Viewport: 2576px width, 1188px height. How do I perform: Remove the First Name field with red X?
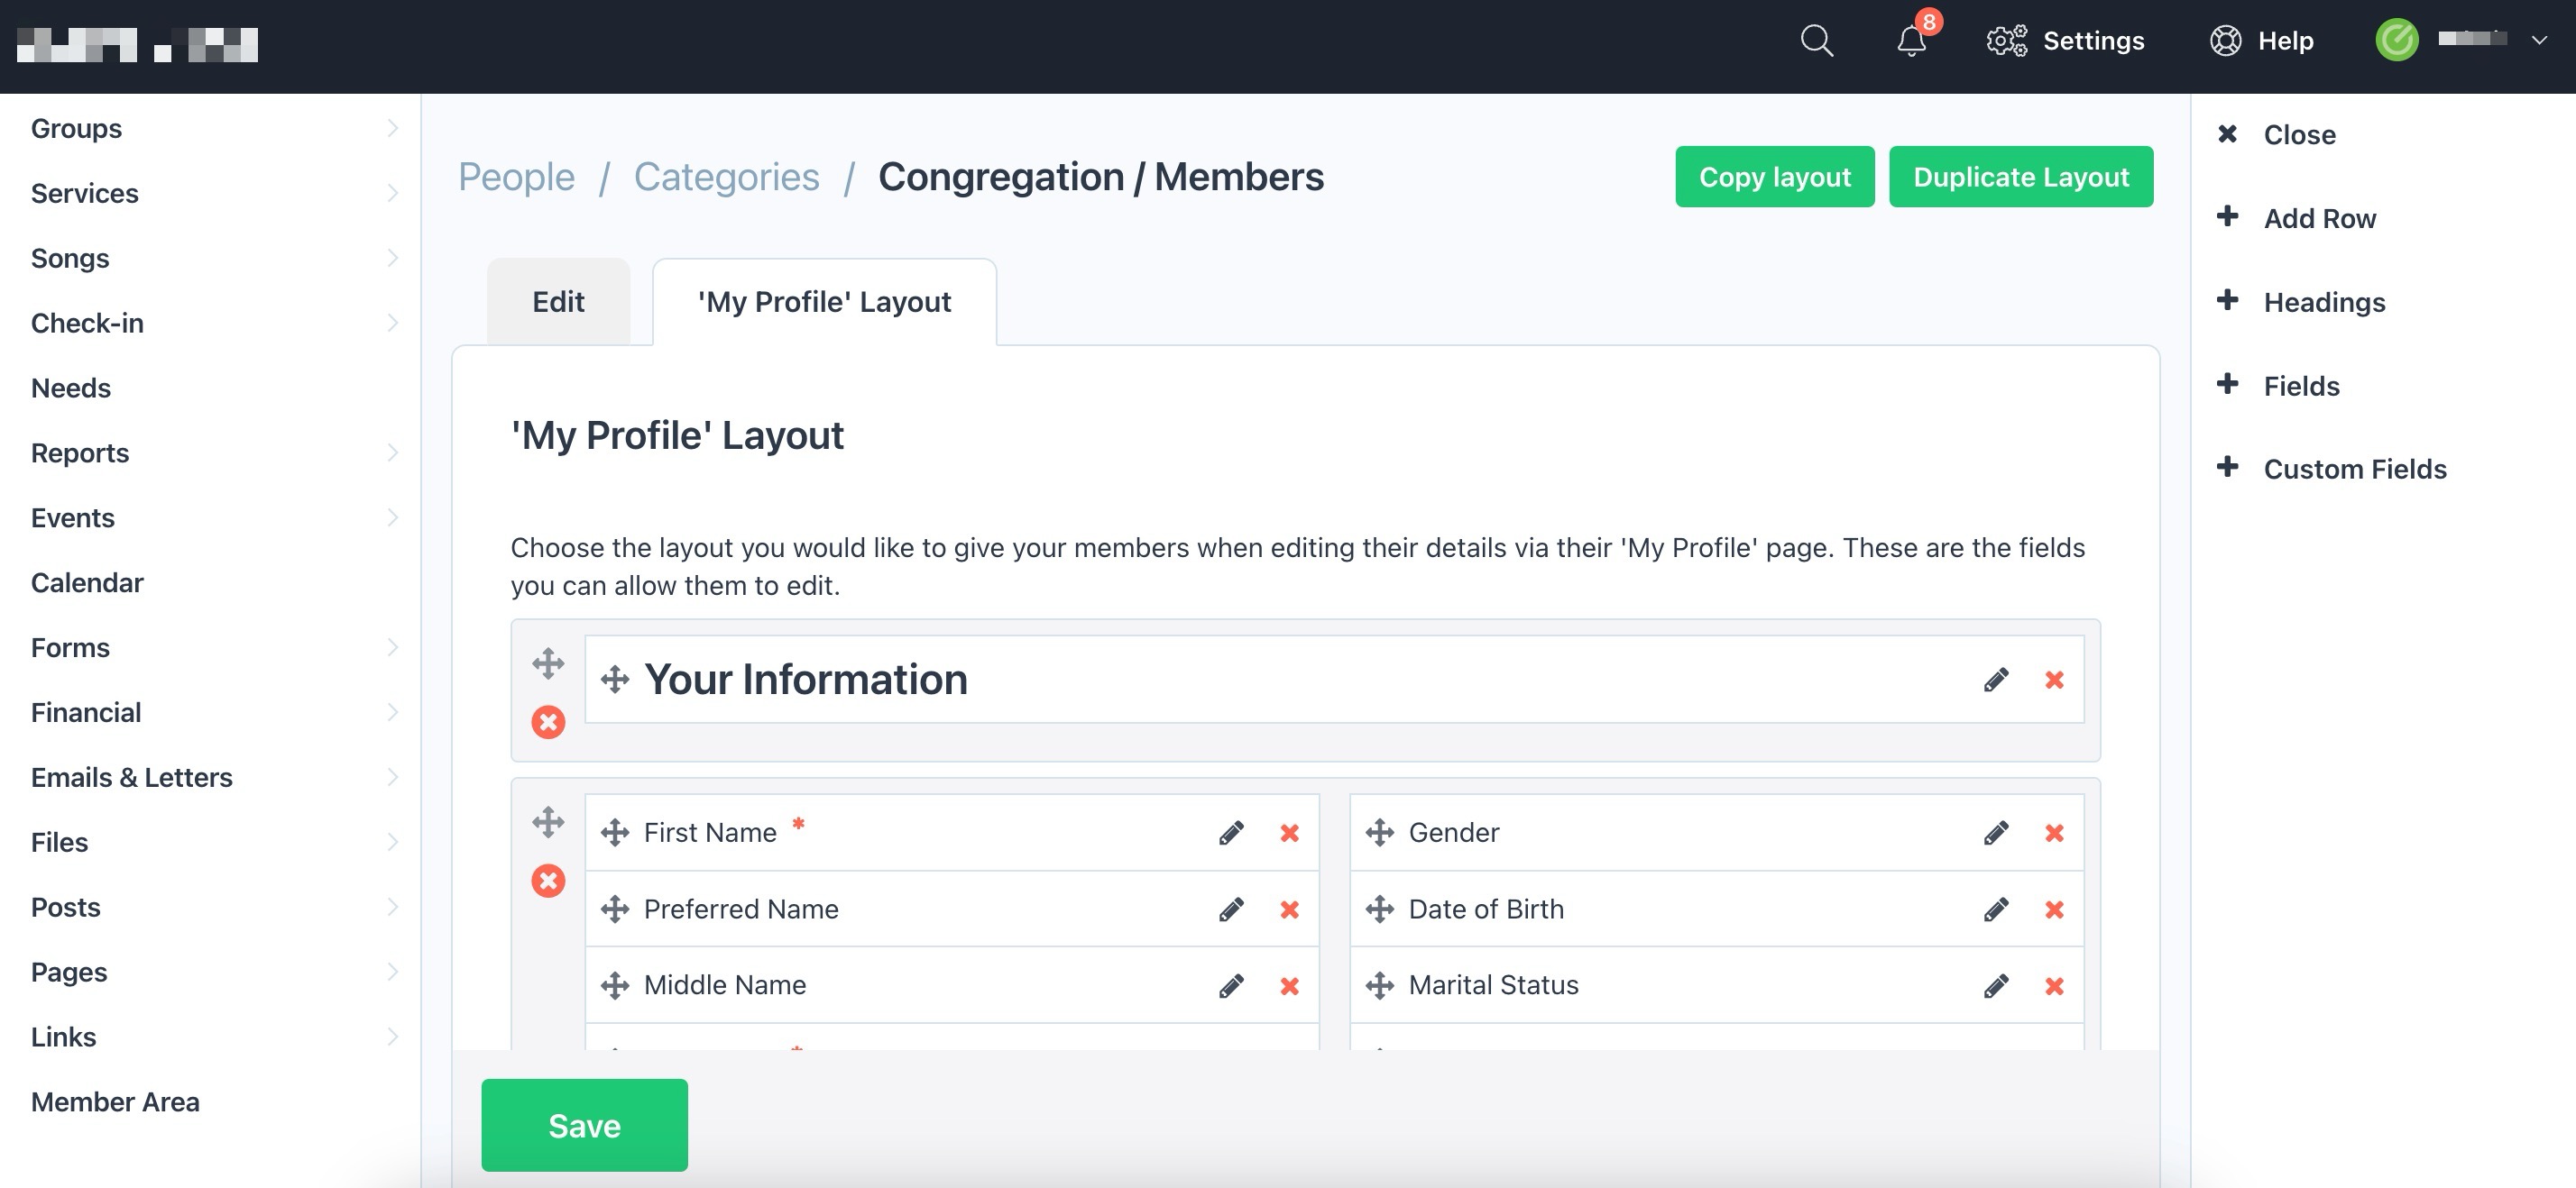(1289, 832)
